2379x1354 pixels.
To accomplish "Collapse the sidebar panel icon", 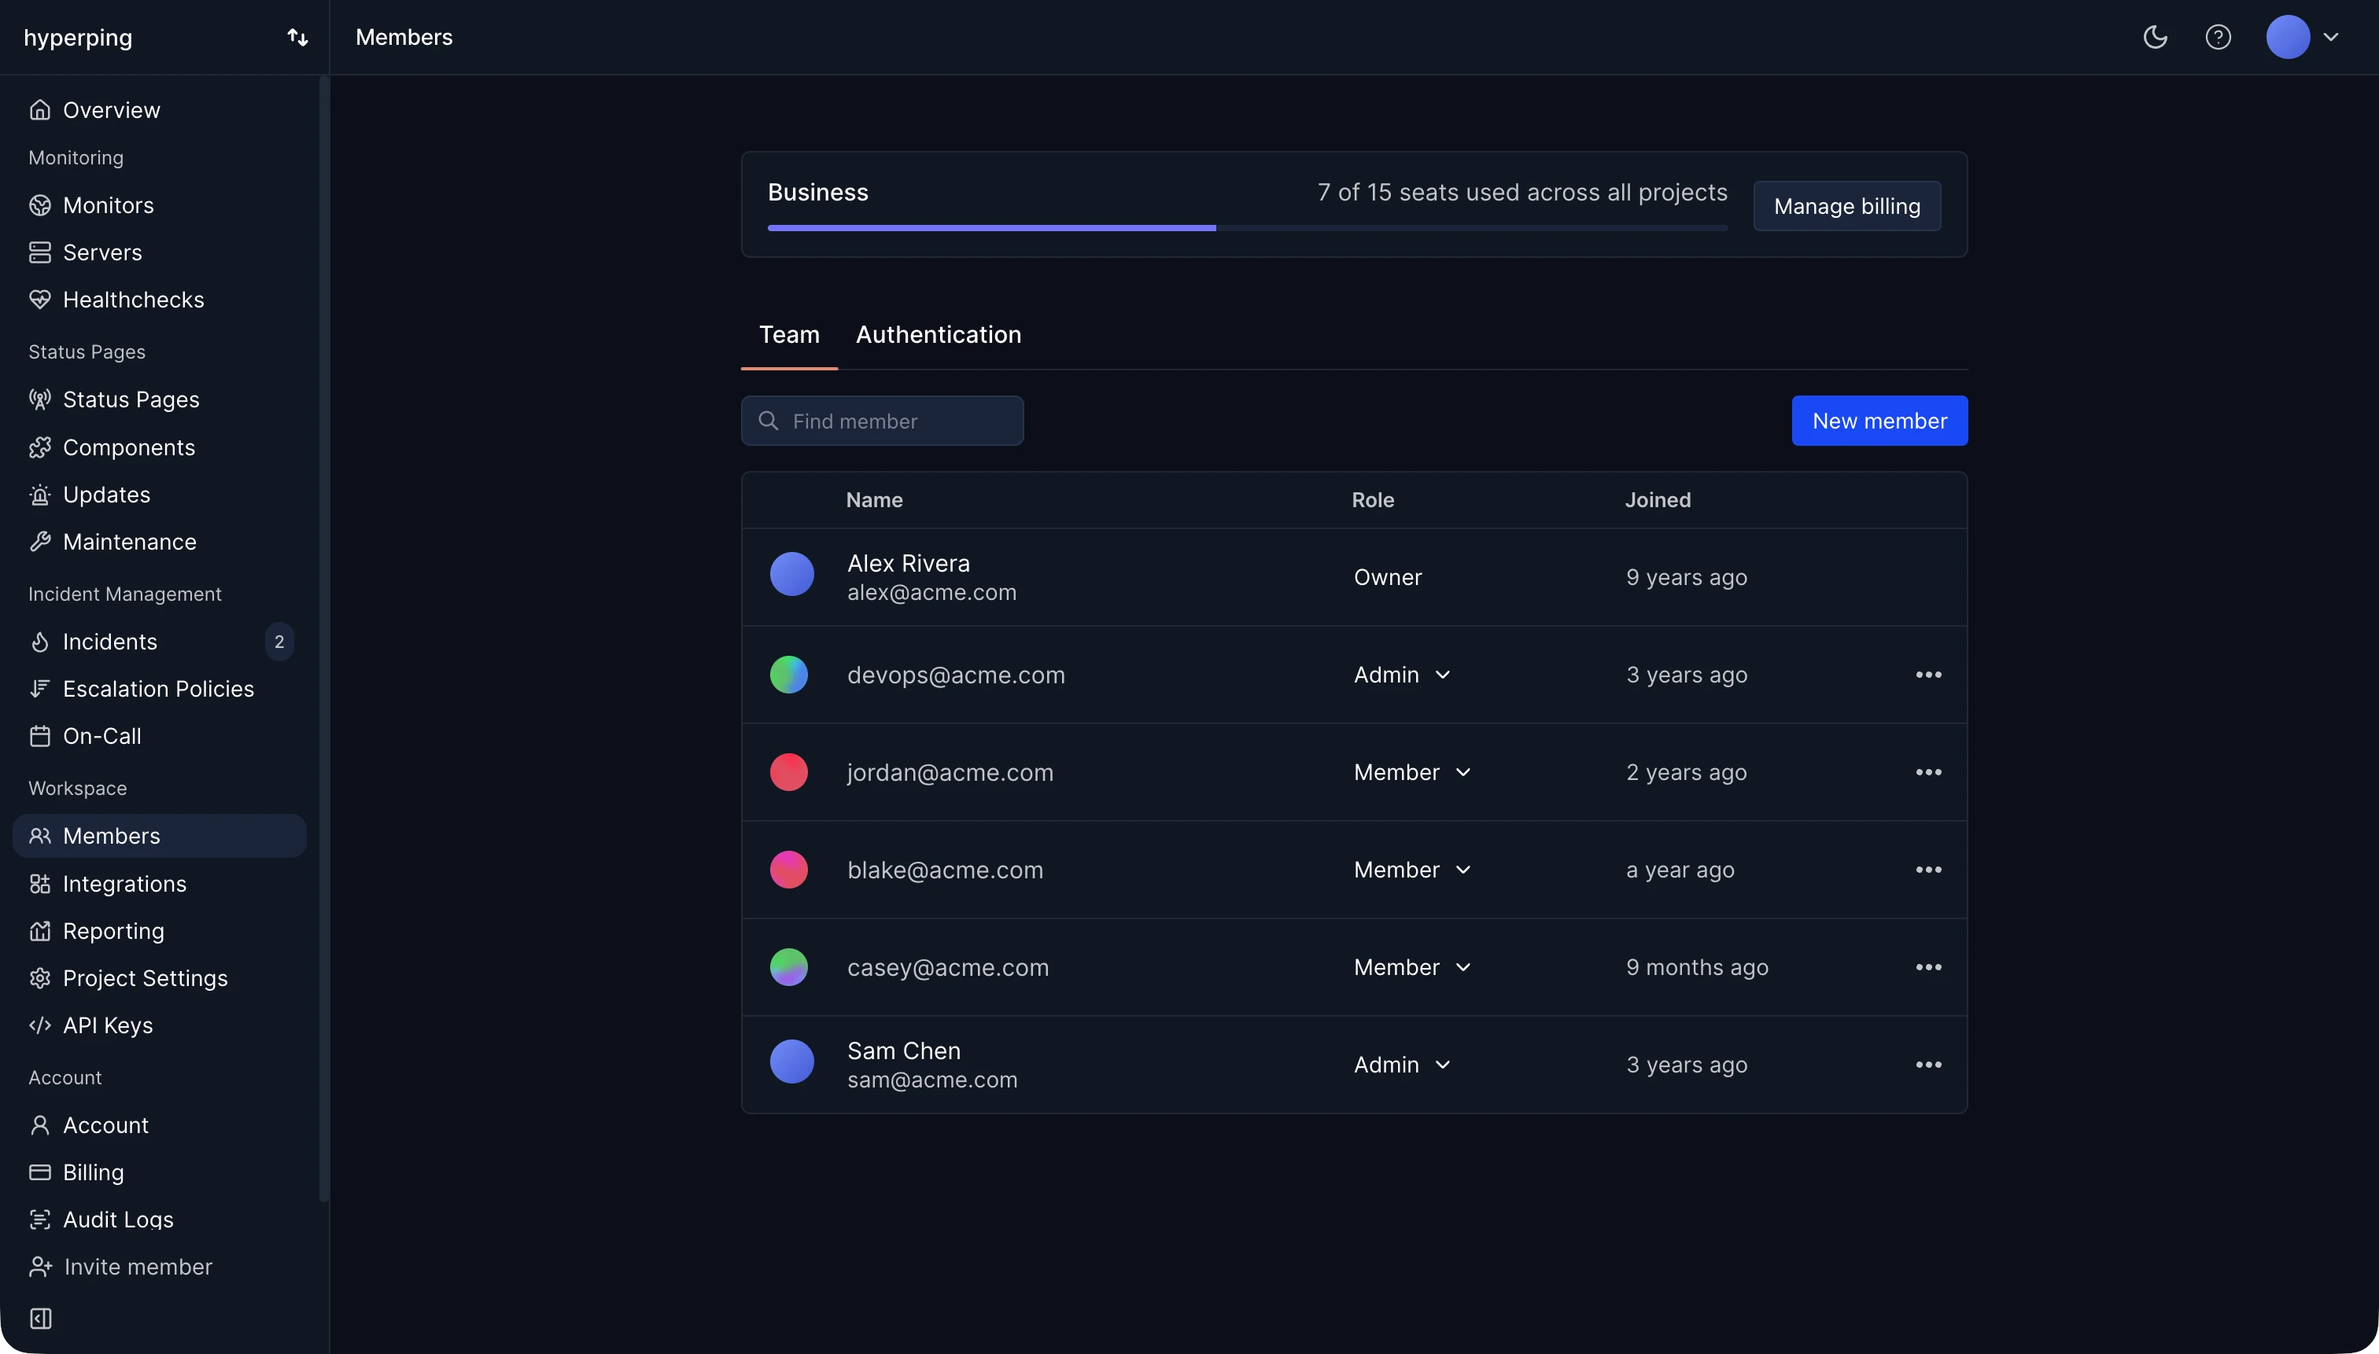I will pyautogui.click(x=41, y=1319).
